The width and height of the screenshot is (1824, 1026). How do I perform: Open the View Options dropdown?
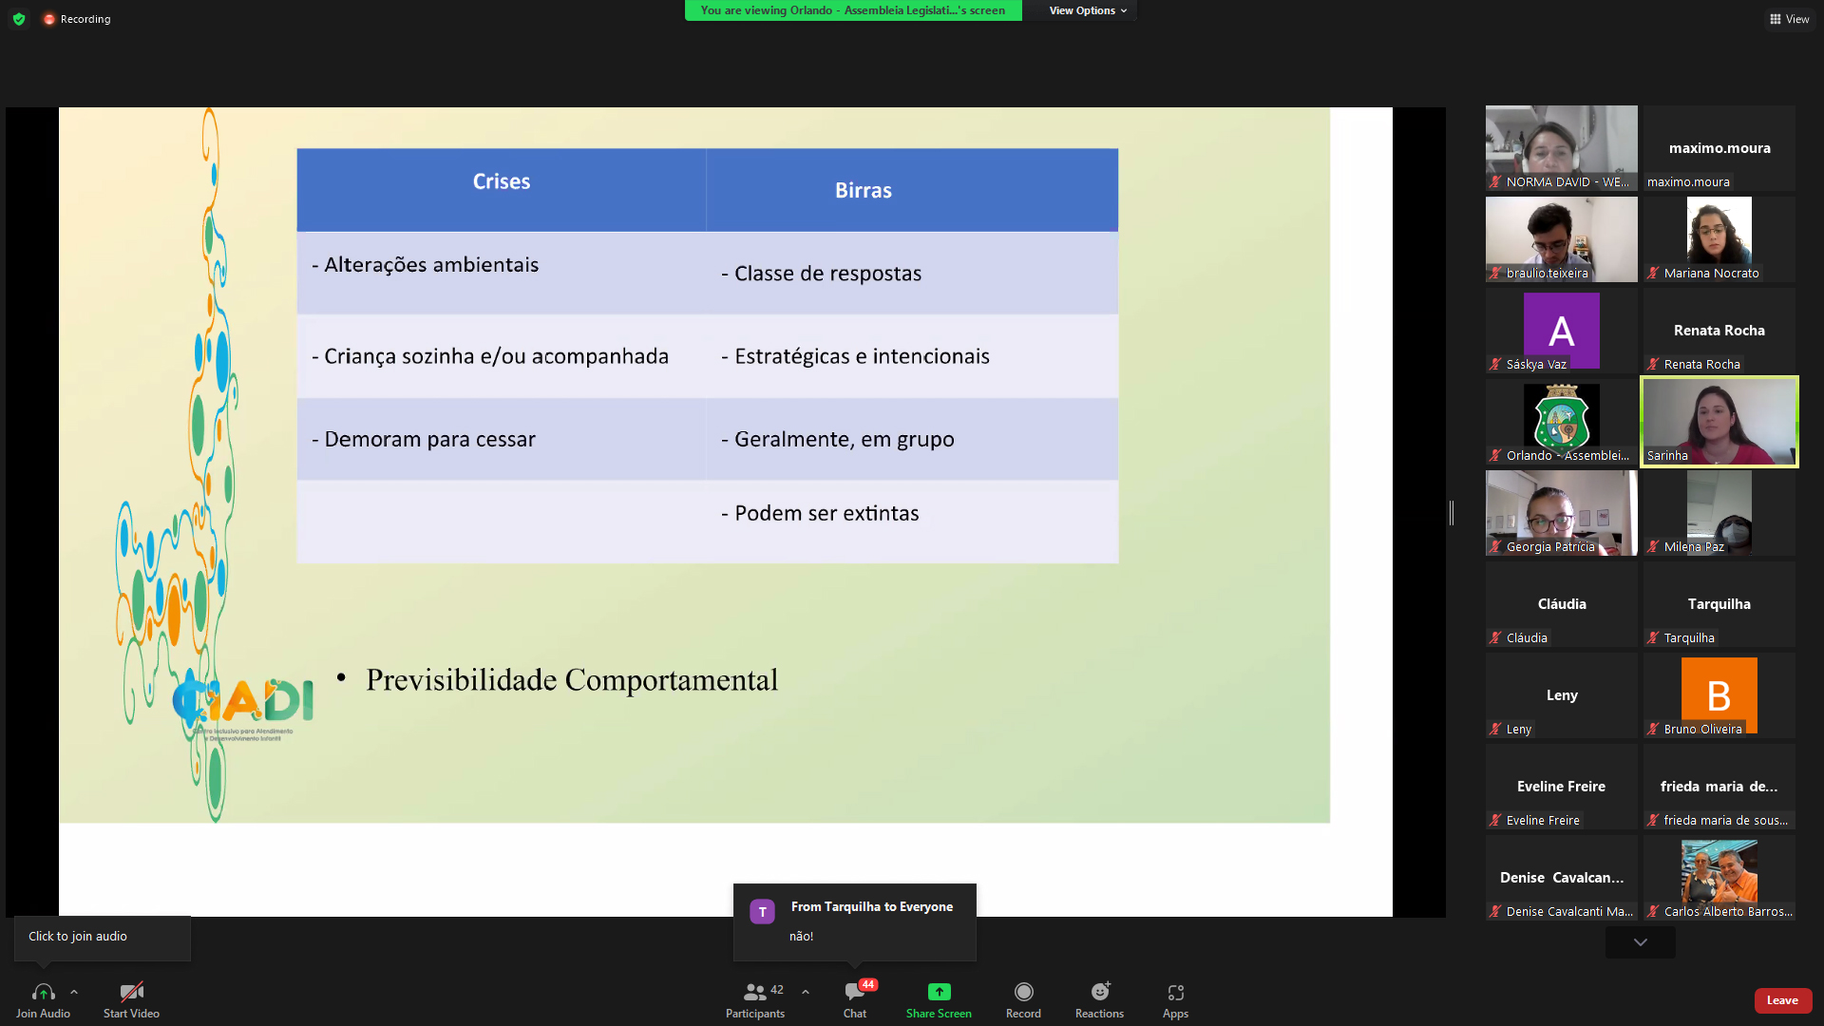pyautogui.click(x=1087, y=10)
